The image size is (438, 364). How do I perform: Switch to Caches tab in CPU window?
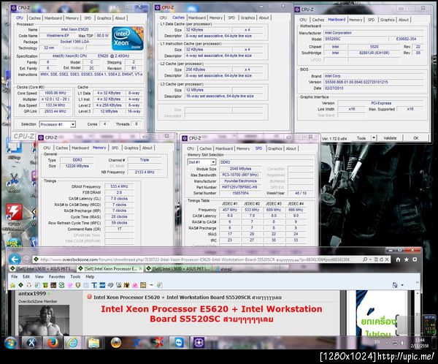point(34,18)
